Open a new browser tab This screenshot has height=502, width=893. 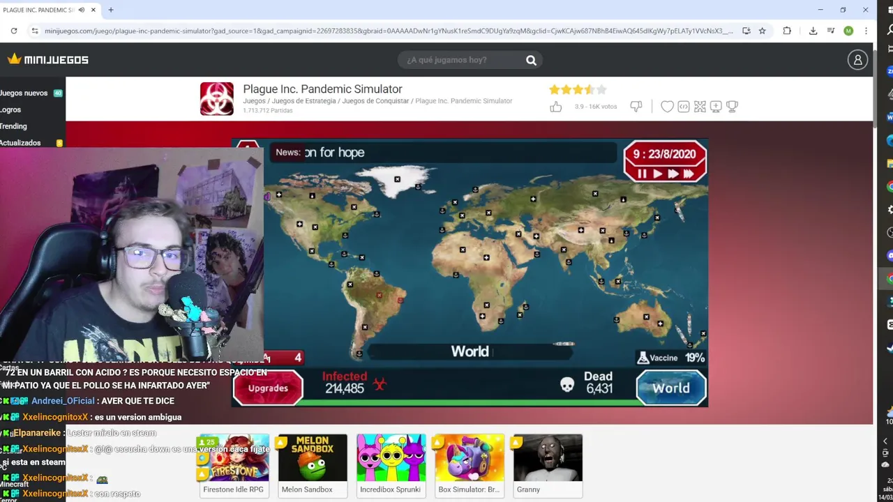pos(111,10)
